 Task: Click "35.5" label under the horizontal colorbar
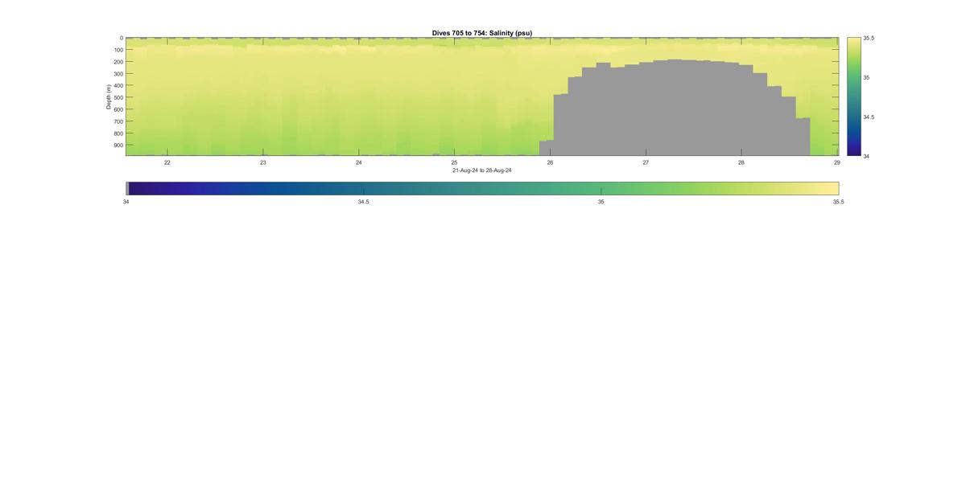click(x=838, y=202)
